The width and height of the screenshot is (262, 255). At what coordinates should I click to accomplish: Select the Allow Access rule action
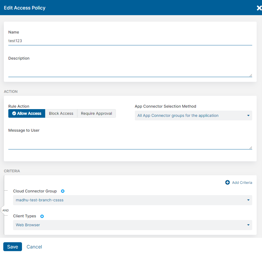pos(26,113)
